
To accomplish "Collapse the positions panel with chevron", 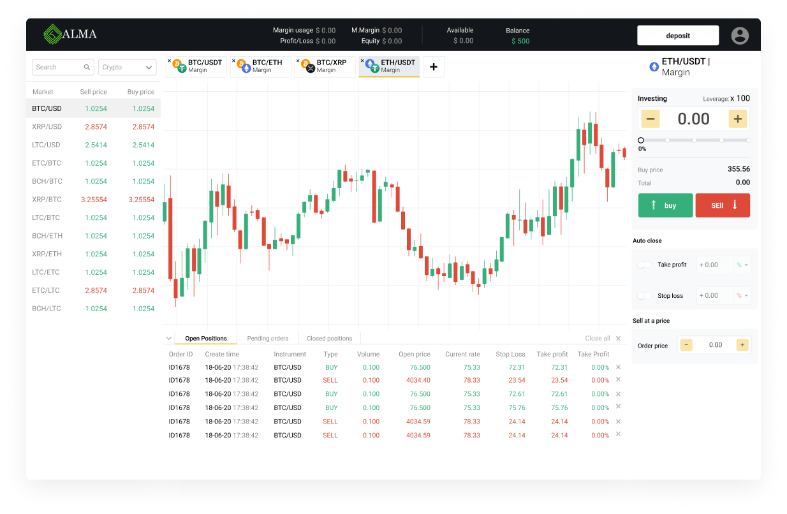I will [x=168, y=339].
